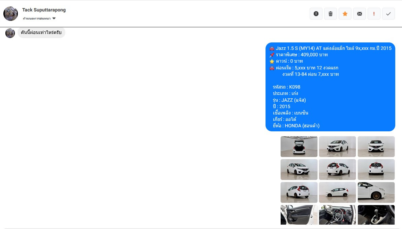The width and height of the screenshot is (402, 229).
Task: Open straight rear view car photo
Action: click(376, 169)
